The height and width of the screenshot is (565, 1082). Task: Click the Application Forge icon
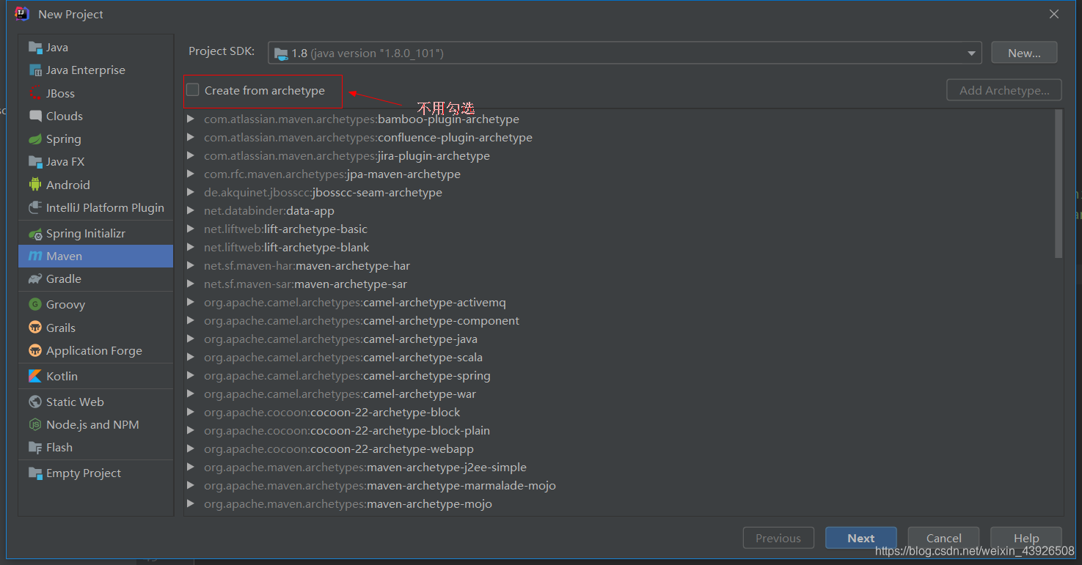pyautogui.click(x=35, y=351)
